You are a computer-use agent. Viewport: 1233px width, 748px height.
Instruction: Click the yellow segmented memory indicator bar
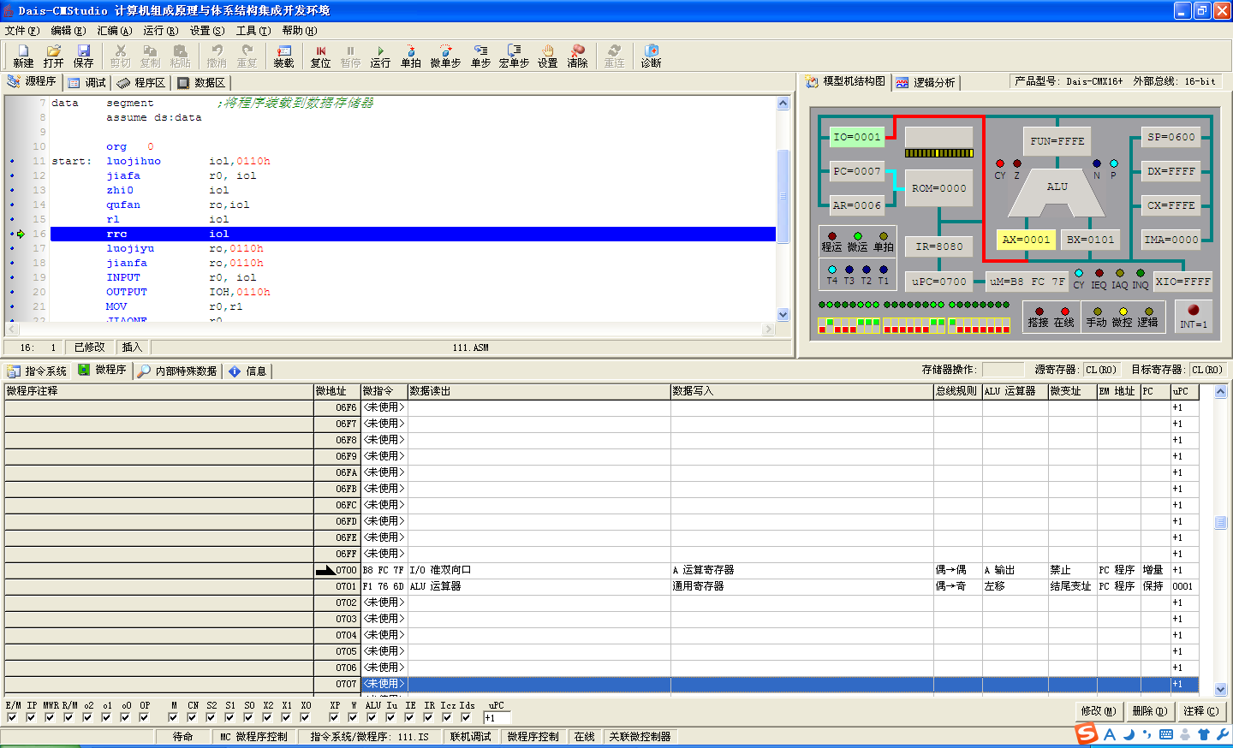pyautogui.click(x=939, y=153)
